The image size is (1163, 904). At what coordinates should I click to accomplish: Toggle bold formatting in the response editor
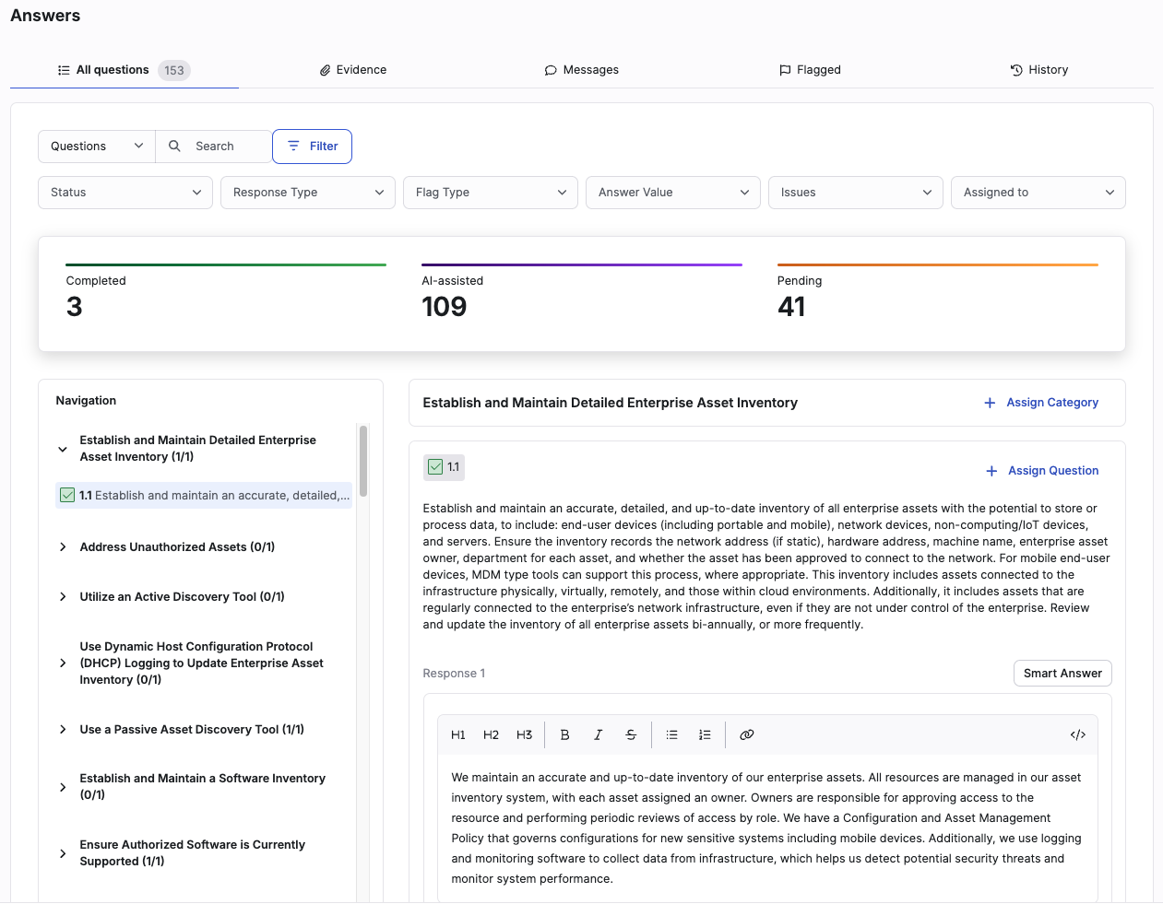[x=565, y=734]
